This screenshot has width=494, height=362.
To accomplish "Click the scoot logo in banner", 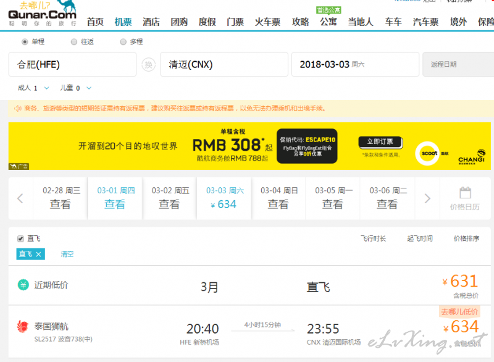I will 427,153.
